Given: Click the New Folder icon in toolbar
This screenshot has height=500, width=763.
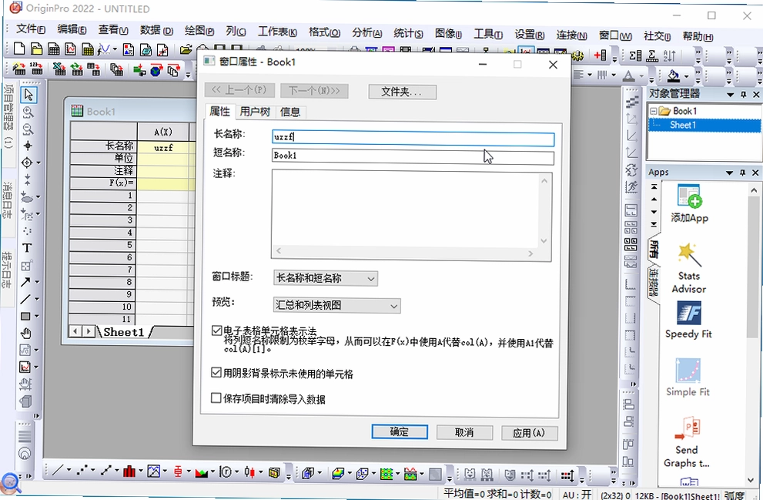Looking at the screenshot, I should coord(36,49).
